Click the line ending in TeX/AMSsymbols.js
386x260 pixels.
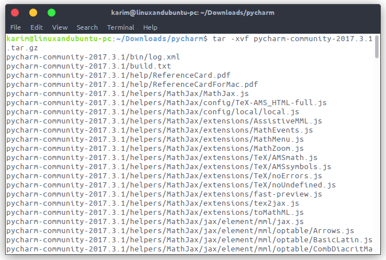click(x=169, y=167)
